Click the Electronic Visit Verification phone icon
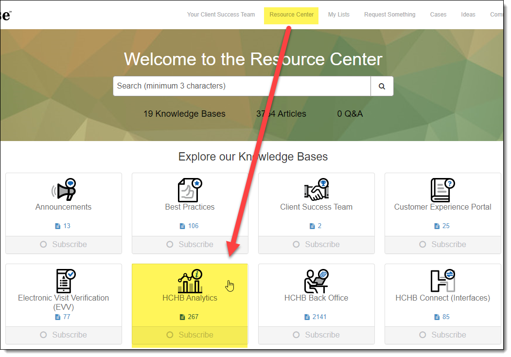Image resolution: width=511 pixels, height=357 pixels. point(66,281)
